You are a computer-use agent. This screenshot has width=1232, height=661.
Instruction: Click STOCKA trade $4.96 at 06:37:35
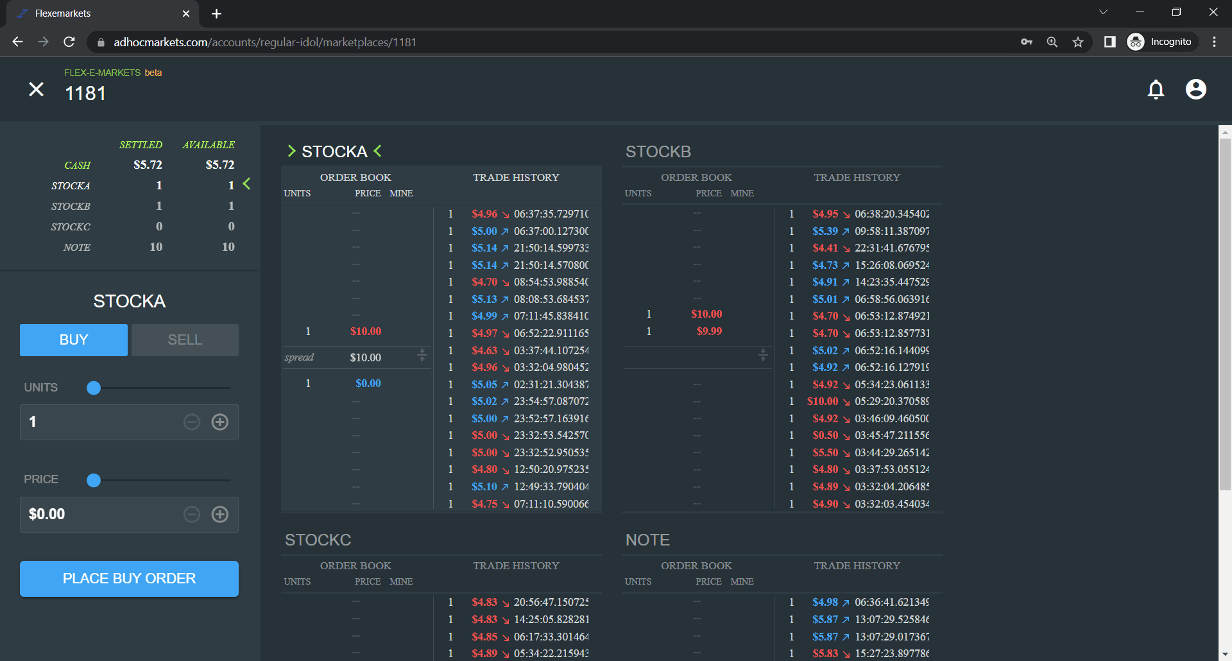coord(518,214)
